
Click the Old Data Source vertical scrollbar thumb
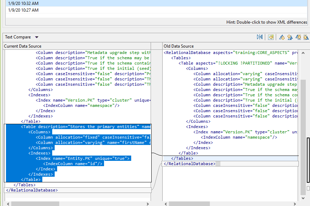(303, 138)
